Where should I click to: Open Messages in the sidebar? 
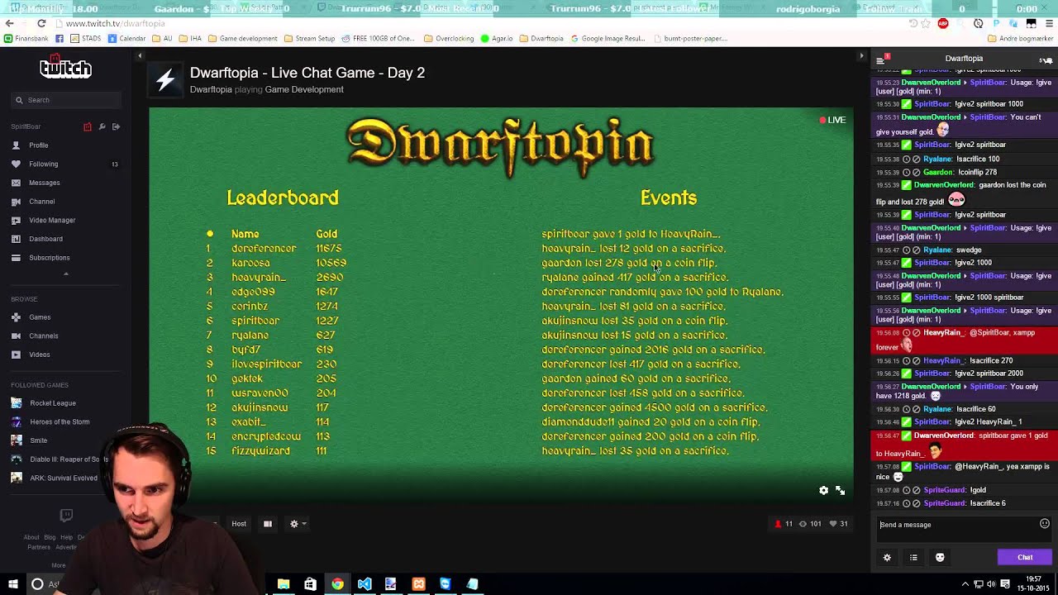45,183
